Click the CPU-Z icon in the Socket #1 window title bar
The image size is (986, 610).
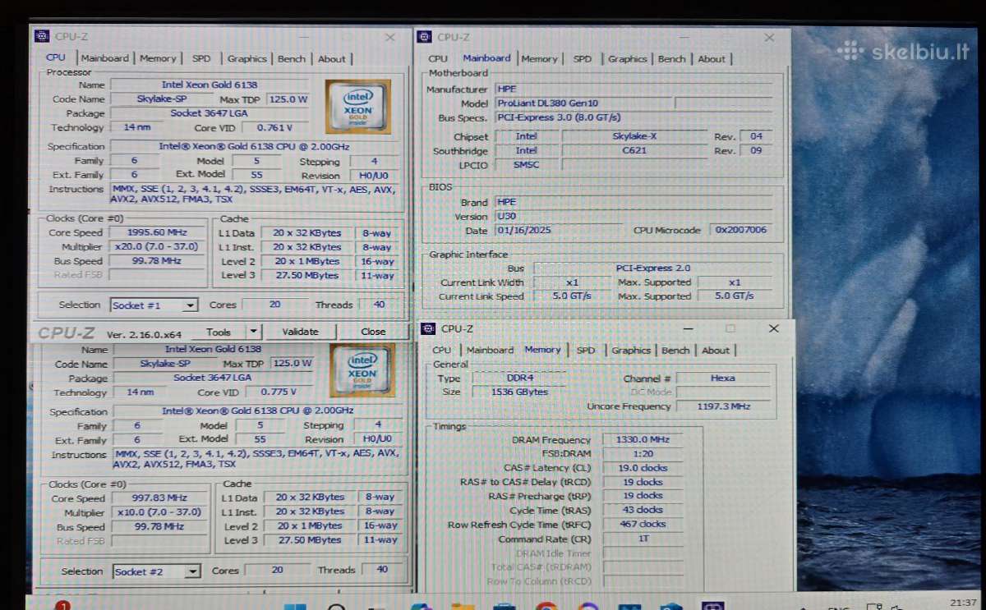tap(42, 36)
